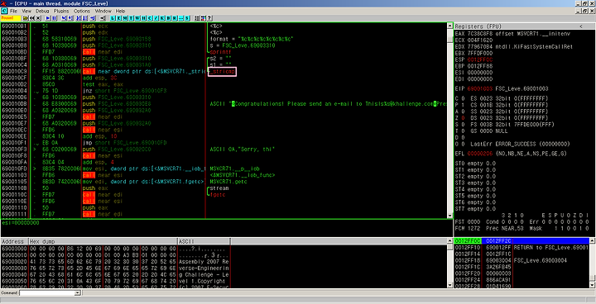Select the EIP register line
This screenshot has height=304, width=596.
(x=502, y=88)
